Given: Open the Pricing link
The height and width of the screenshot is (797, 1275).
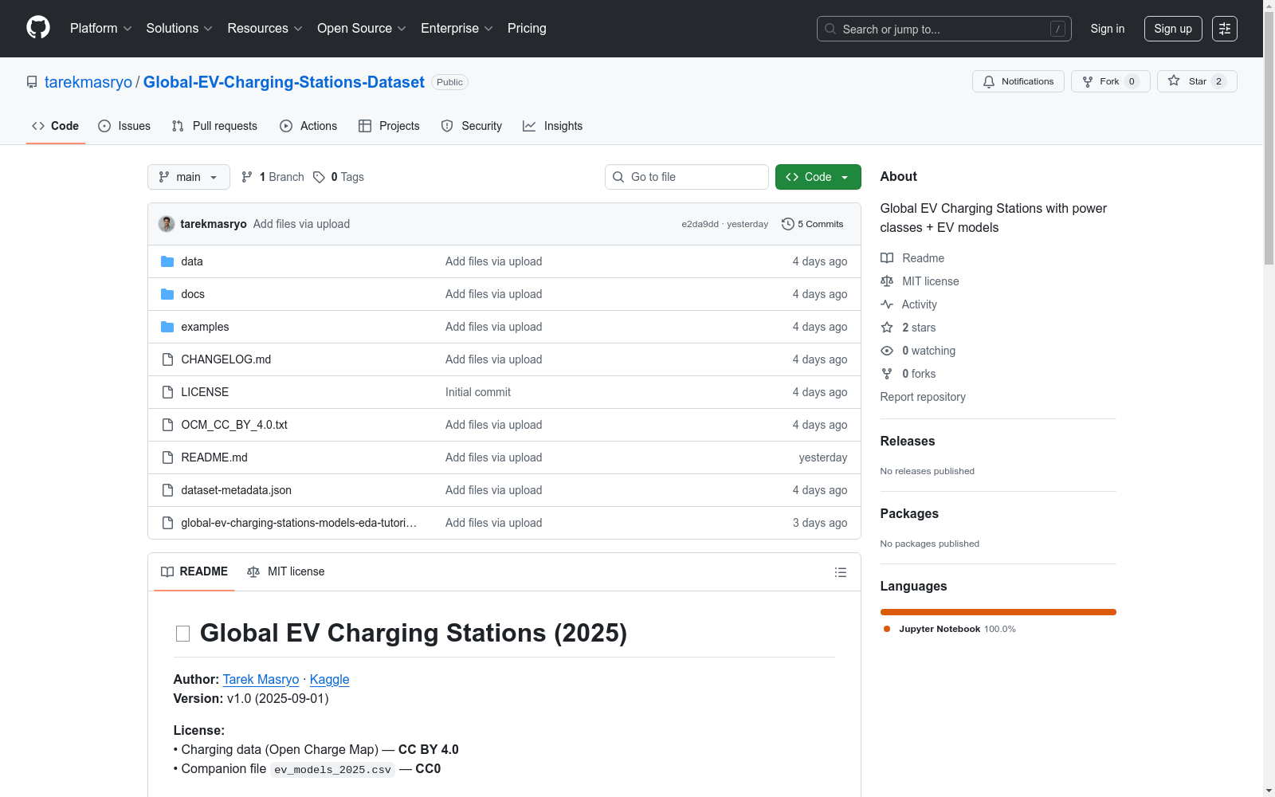Looking at the screenshot, I should pyautogui.click(x=527, y=29).
